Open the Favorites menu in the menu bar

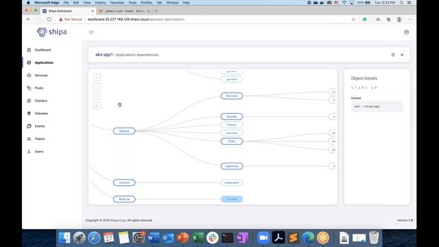coord(117,3)
